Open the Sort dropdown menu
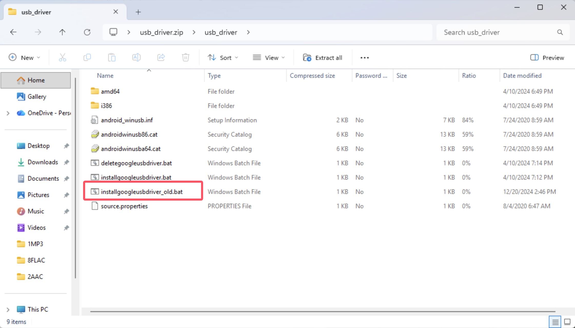This screenshot has height=328, width=575. 223,58
